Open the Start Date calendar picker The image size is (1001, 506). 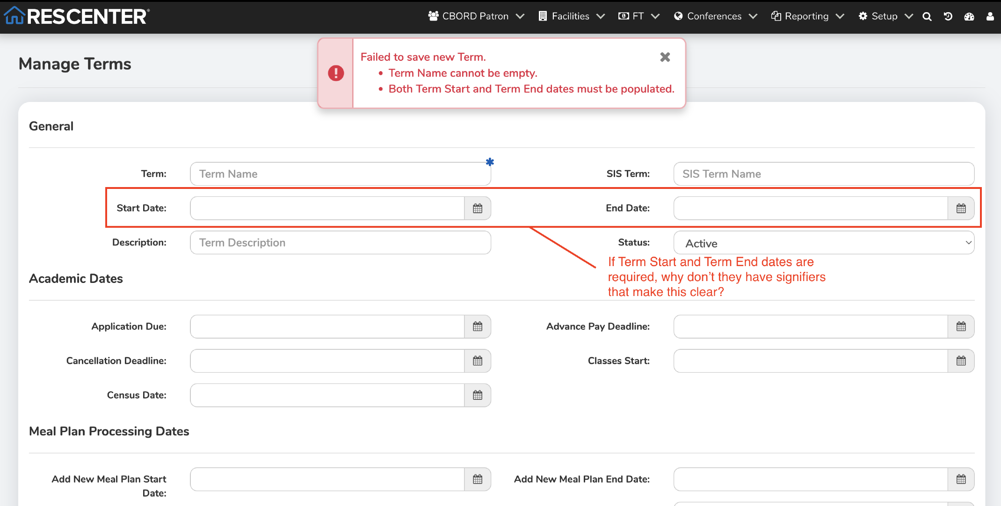pyautogui.click(x=477, y=208)
